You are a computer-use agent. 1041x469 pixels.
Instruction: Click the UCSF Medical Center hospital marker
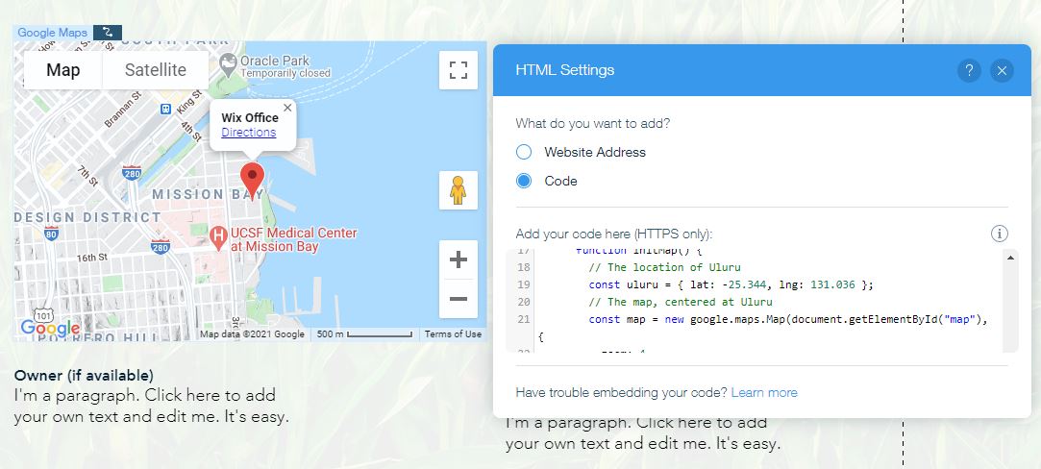pyautogui.click(x=218, y=238)
